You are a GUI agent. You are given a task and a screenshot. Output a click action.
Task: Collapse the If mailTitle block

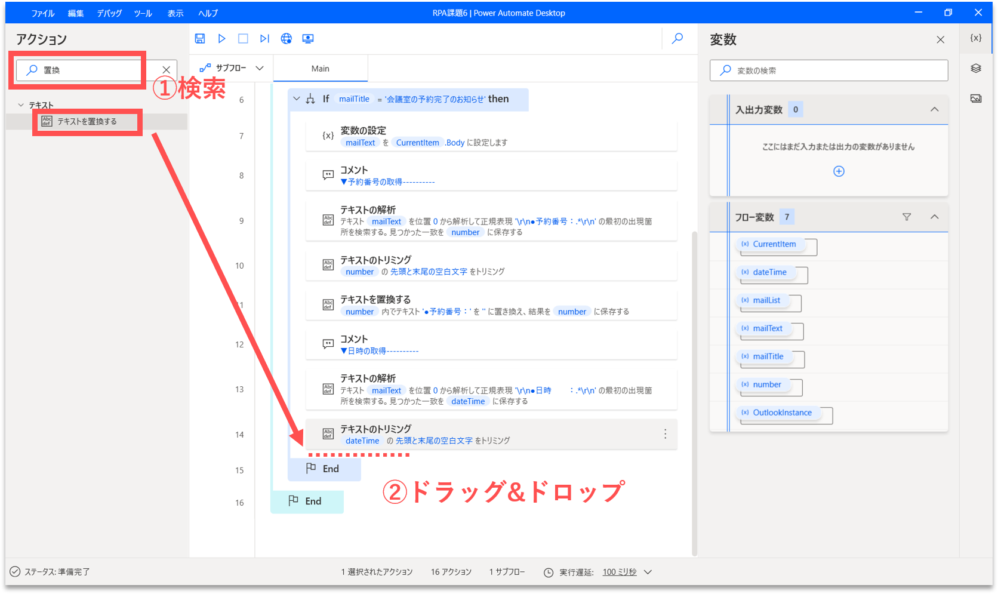pyautogui.click(x=297, y=99)
